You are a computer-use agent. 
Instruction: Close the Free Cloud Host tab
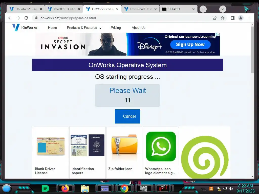coord(156,9)
